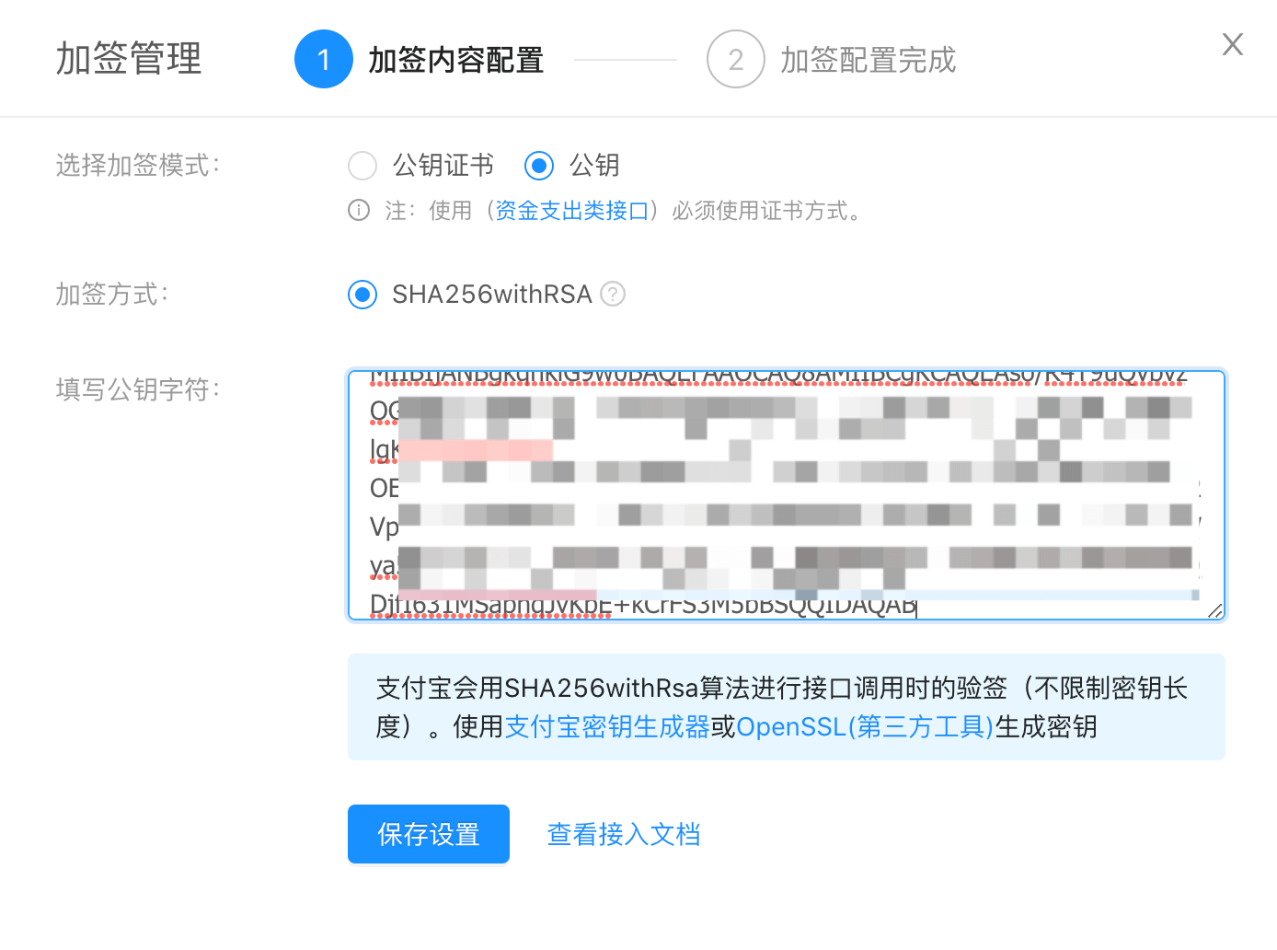Open the 查看接入文档 link
This screenshot has width=1277, height=950.
[x=623, y=834]
